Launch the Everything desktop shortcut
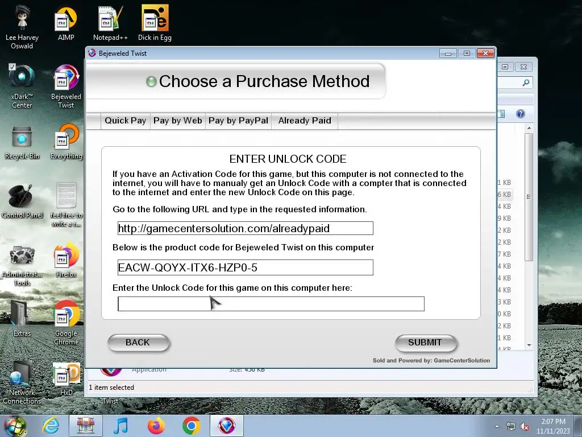The image size is (582, 437). tap(66, 142)
